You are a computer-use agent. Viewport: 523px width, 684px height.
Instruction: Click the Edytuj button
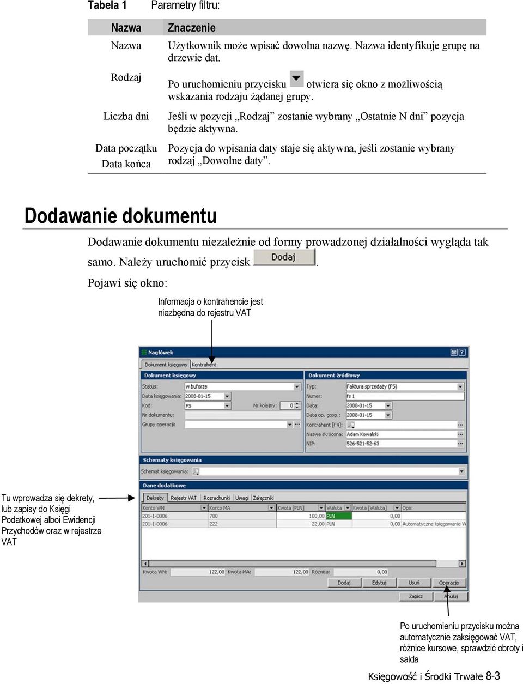pyautogui.click(x=379, y=583)
